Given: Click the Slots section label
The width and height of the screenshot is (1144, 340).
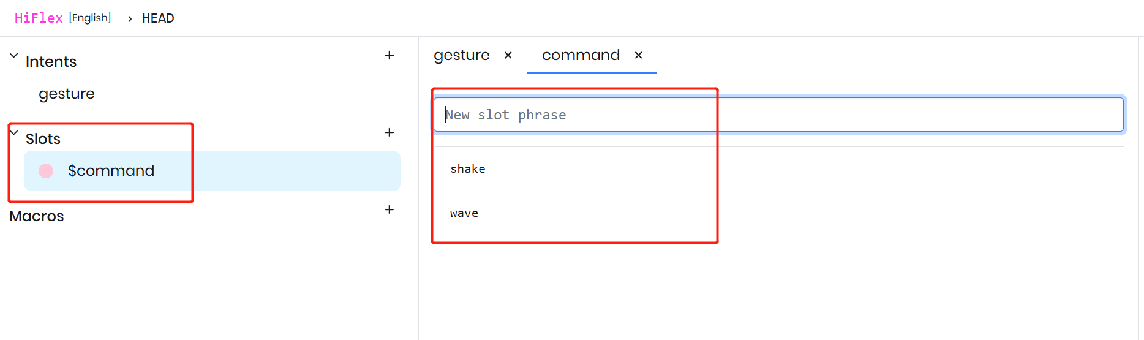Looking at the screenshot, I should point(43,139).
